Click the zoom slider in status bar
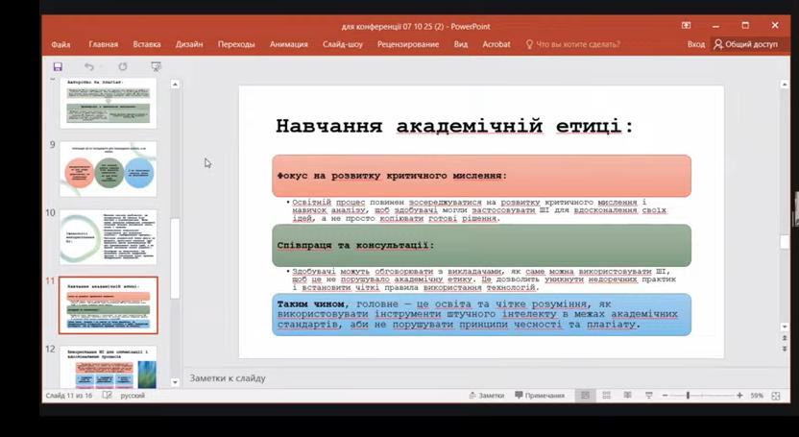The height and width of the screenshot is (437, 799). (688, 396)
